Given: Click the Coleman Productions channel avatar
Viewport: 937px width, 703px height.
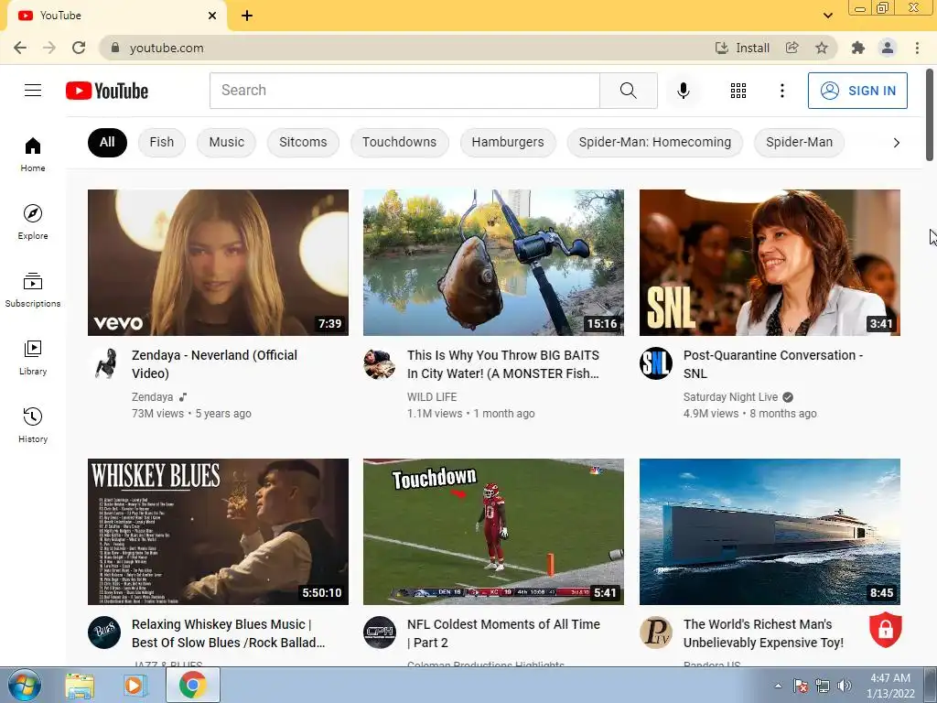Looking at the screenshot, I should [380, 633].
